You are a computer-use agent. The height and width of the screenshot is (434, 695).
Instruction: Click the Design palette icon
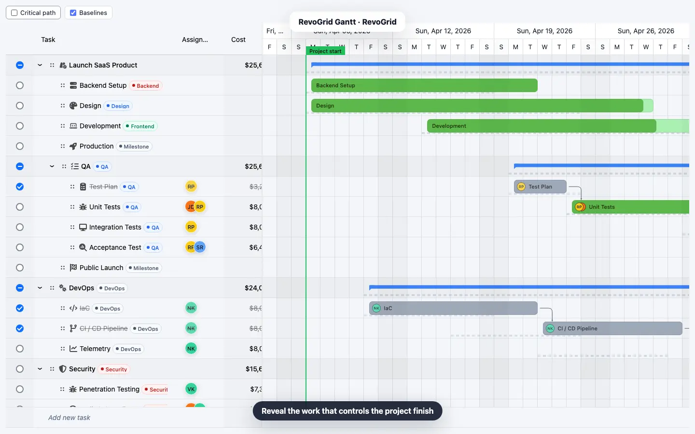(x=73, y=106)
